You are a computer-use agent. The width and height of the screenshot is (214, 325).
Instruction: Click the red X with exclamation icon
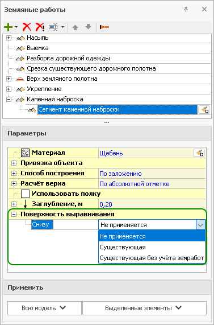[x=40, y=27]
